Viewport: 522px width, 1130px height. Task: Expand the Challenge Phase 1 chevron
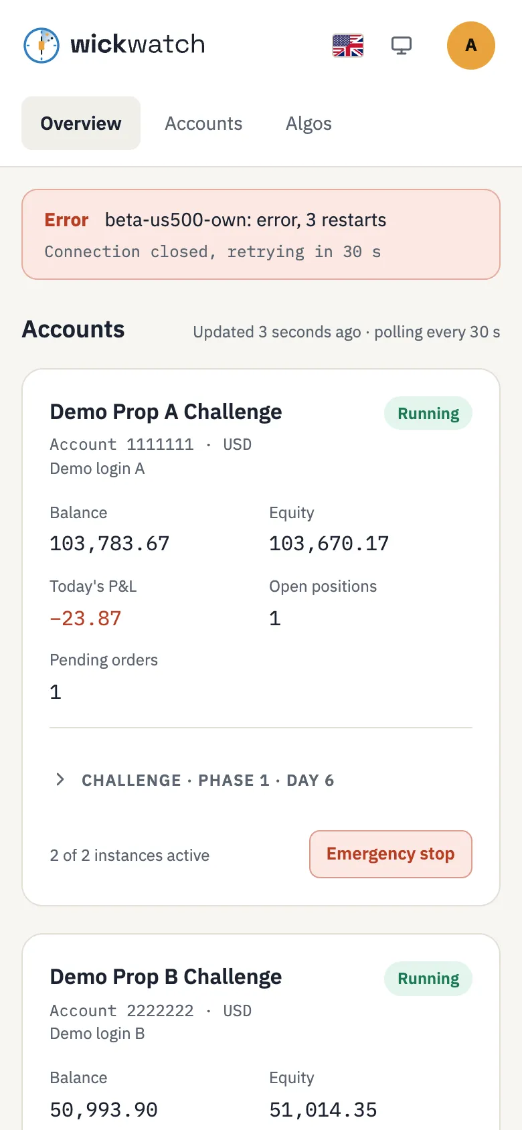60,779
